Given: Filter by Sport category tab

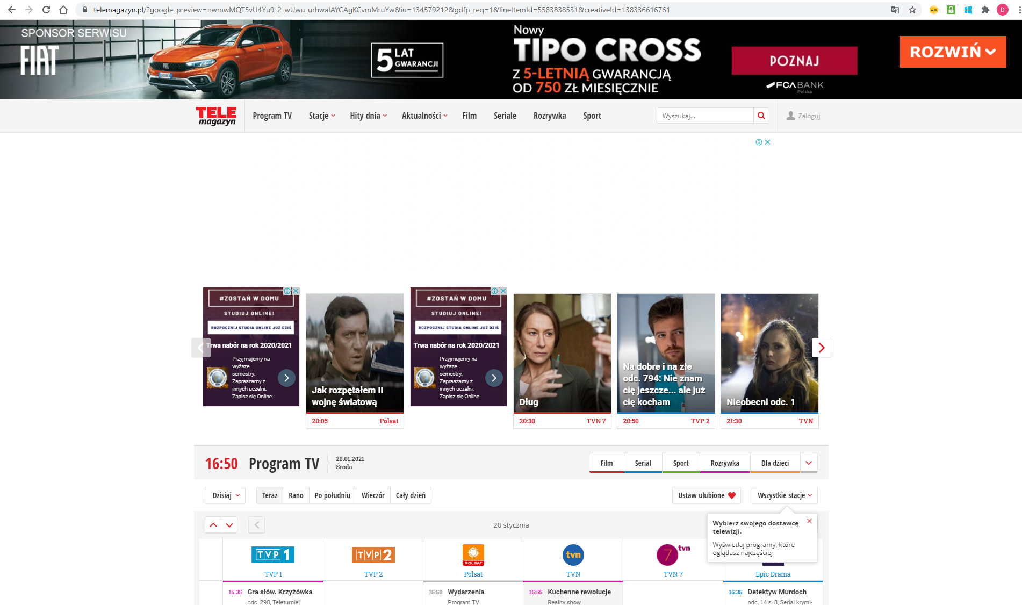Looking at the screenshot, I should point(681,463).
